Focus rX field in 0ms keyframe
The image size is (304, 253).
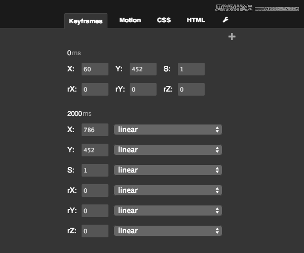click(95, 89)
